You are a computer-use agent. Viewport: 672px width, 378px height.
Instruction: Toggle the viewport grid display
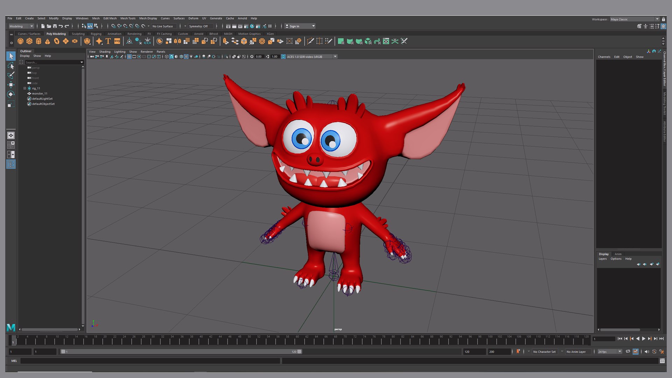(129, 57)
